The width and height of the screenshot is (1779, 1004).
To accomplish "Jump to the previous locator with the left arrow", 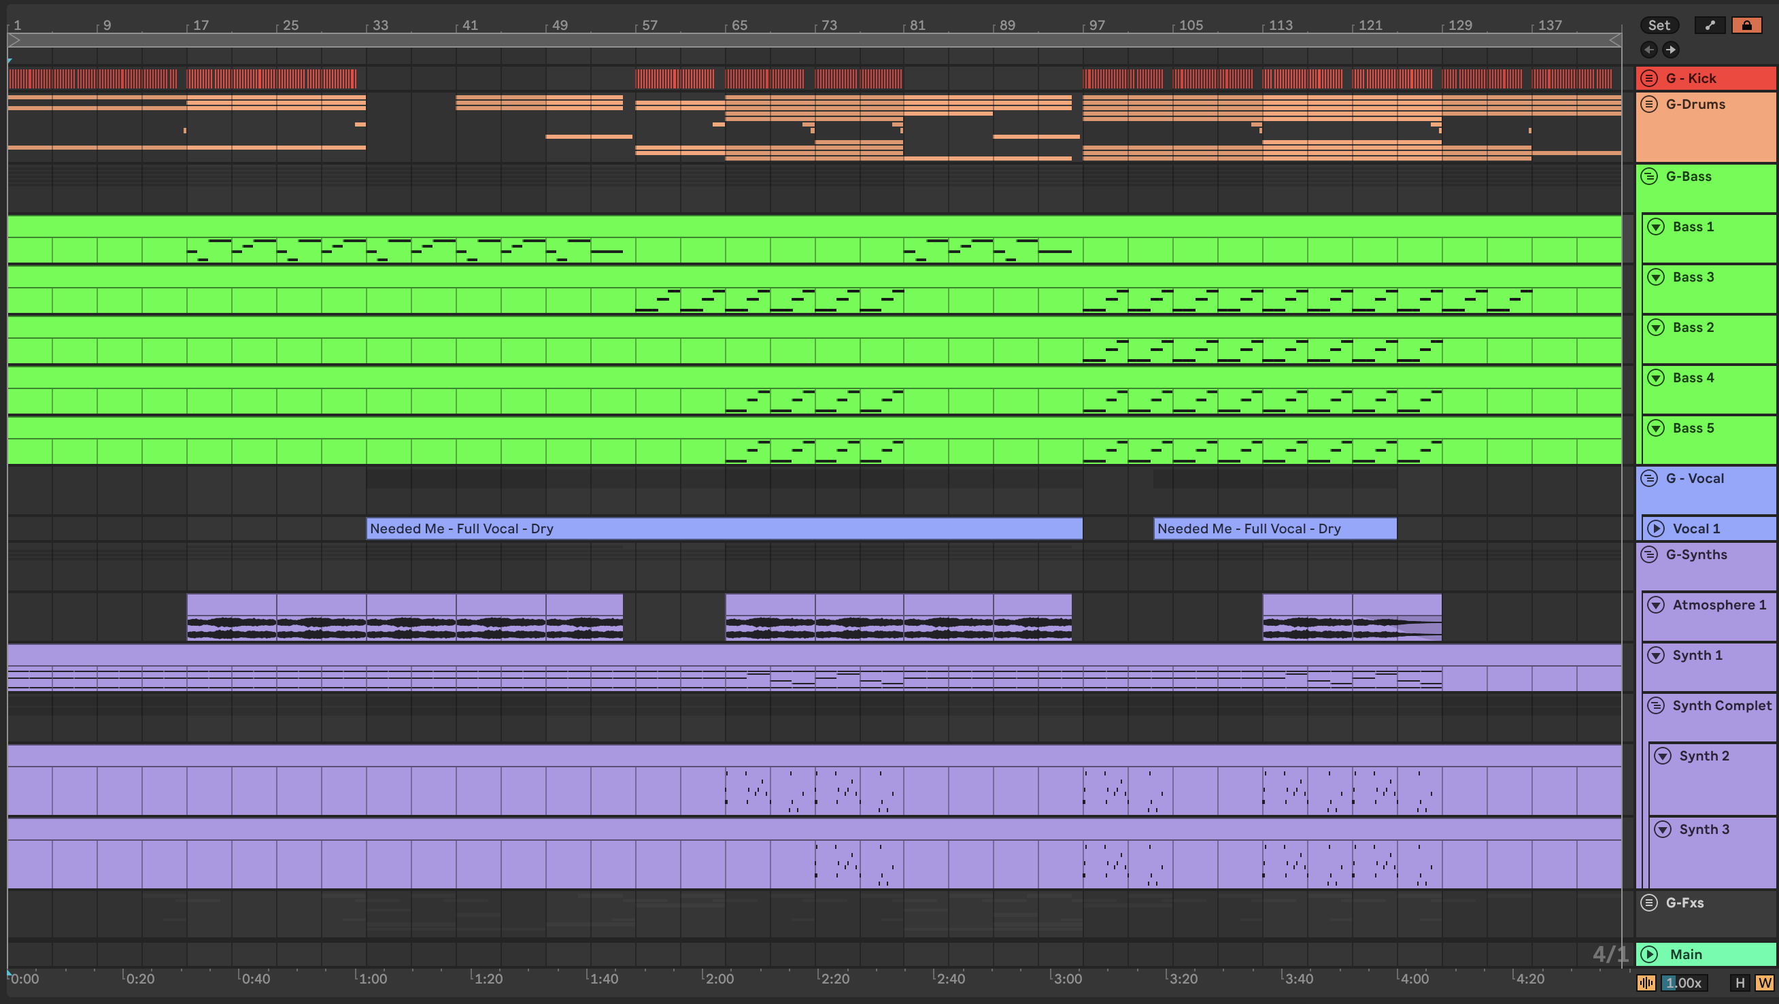I will pos(1649,50).
